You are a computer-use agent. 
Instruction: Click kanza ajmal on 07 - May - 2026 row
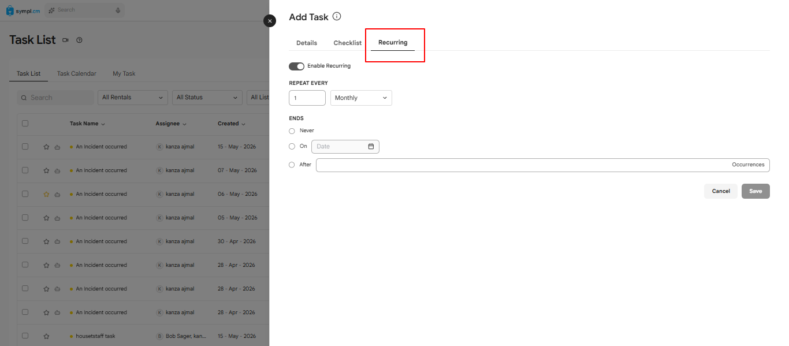click(x=180, y=170)
